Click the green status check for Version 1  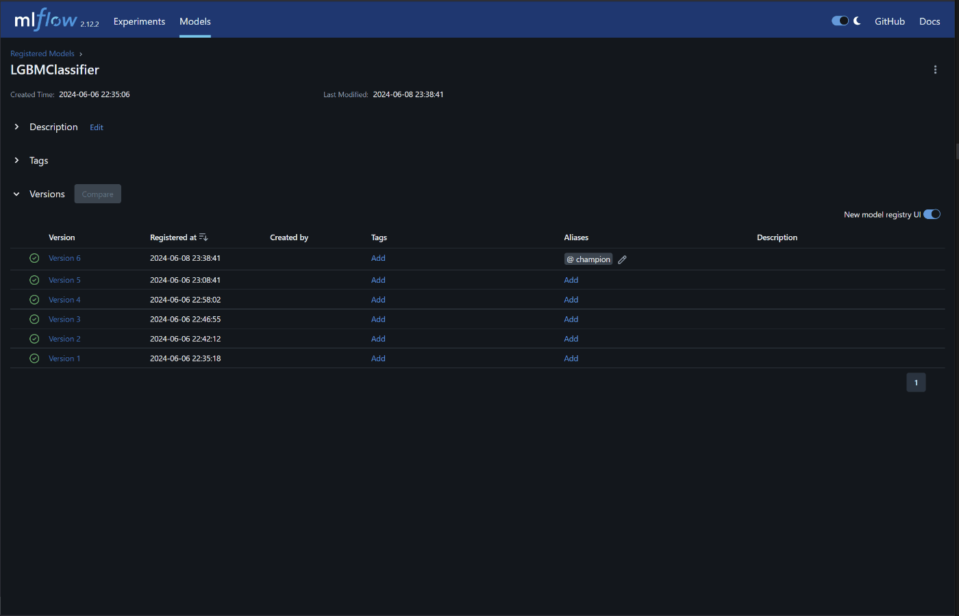[x=34, y=358]
